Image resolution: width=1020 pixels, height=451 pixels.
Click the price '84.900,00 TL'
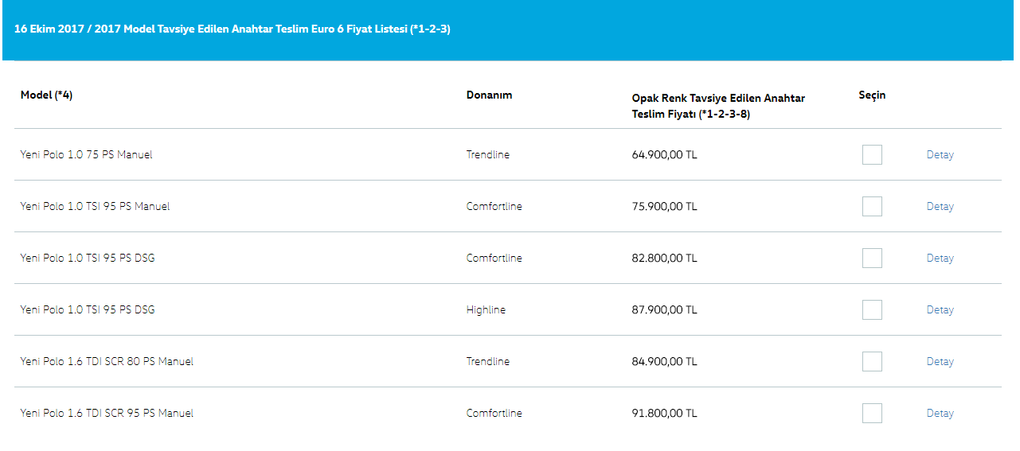tap(664, 362)
